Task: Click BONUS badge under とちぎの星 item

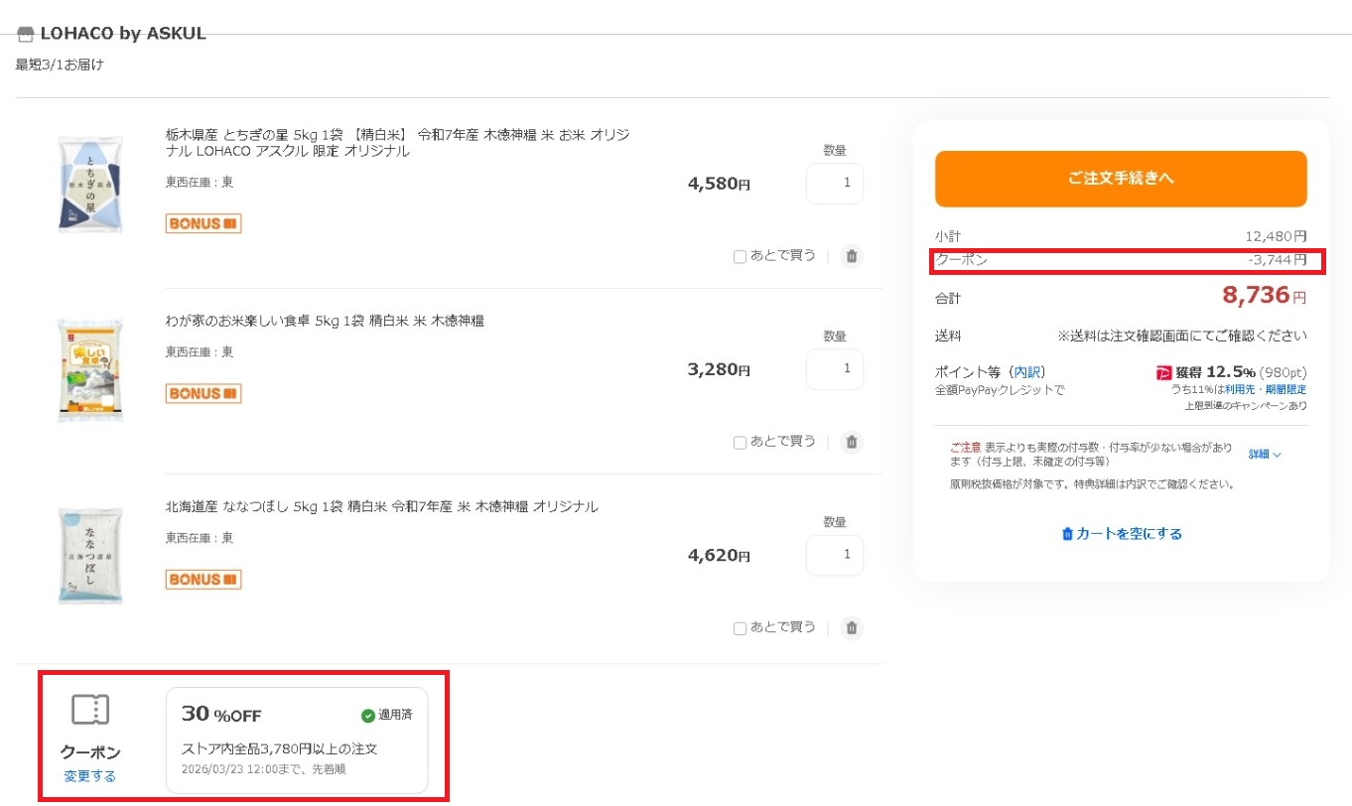Action: pyautogui.click(x=203, y=223)
